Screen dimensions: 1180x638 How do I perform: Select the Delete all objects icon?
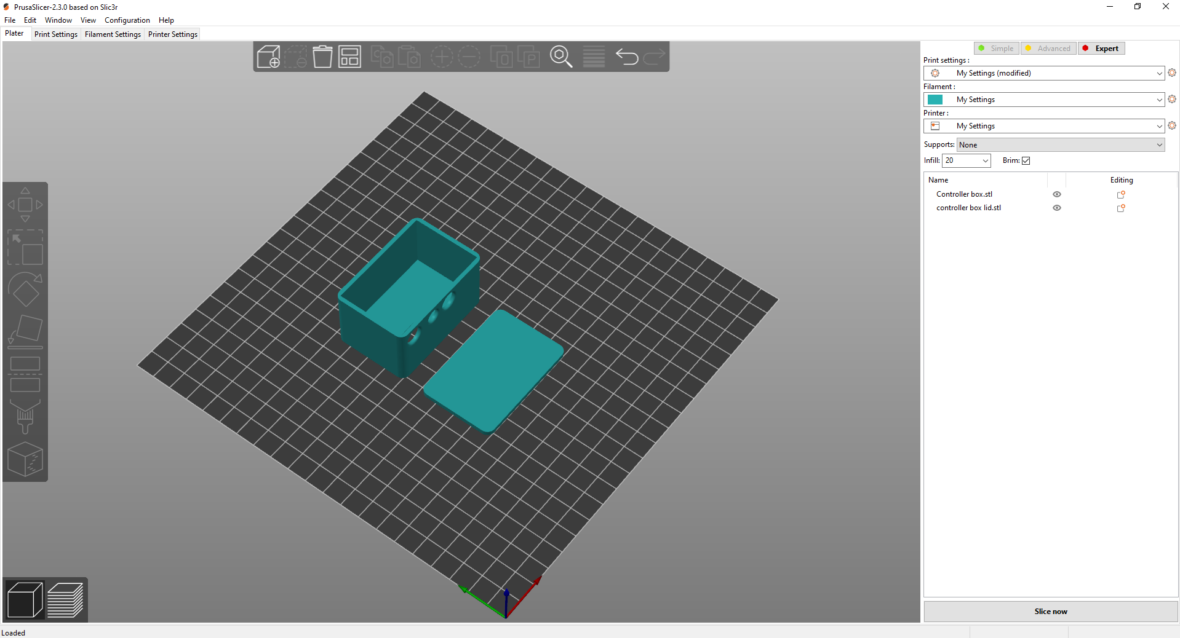322,57
